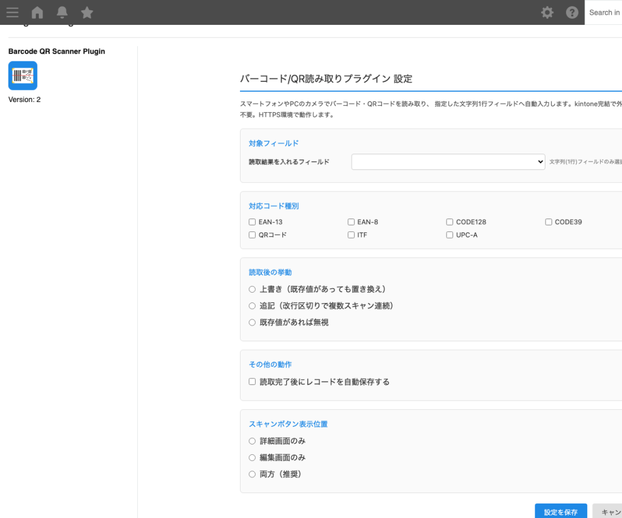Enable automatic record save after scanning

252,381
